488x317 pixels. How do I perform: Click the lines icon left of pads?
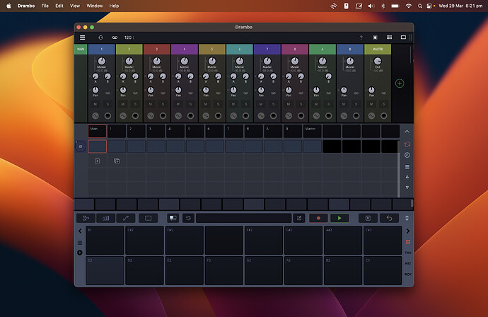pos(80,243)
